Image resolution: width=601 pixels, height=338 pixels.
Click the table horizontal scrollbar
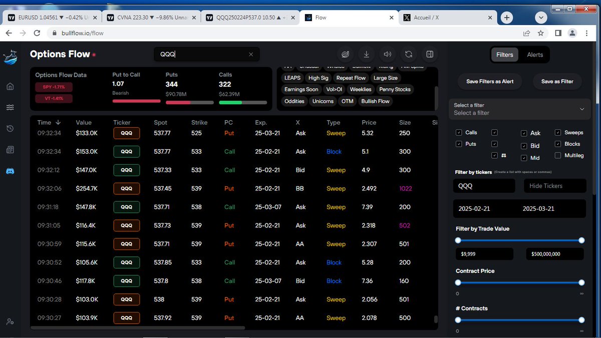coord(137,328)
